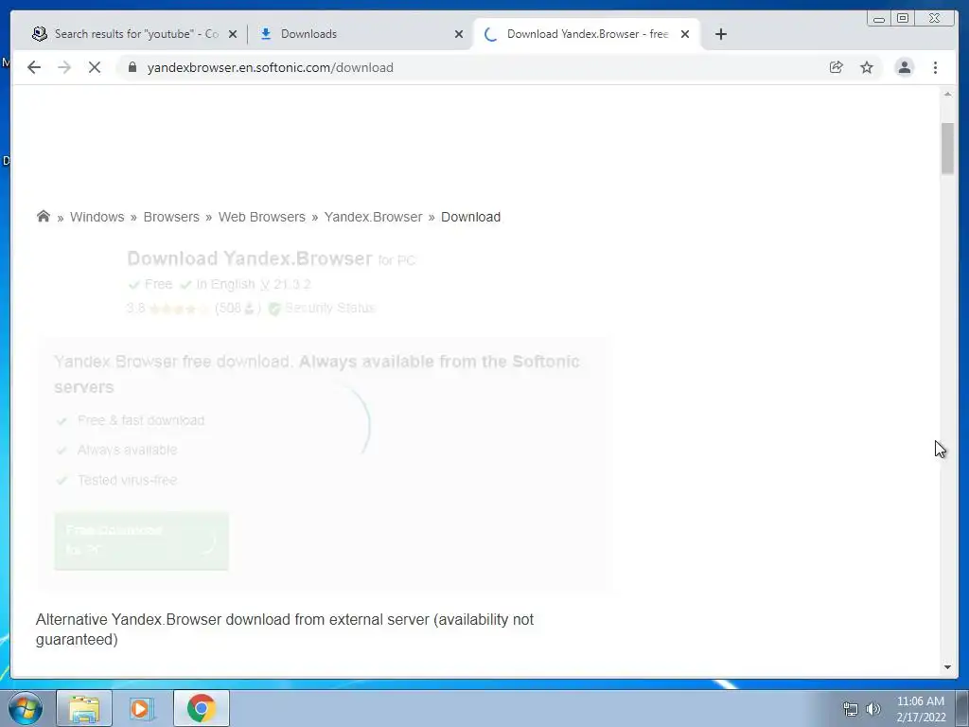This screenshot has width=969, height=727.
Task: Open the Chrome profile avatar
Action: point(904,67)
